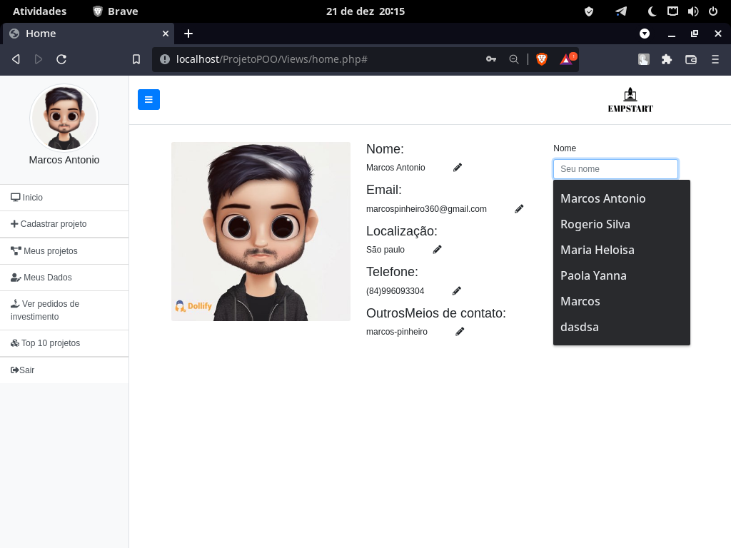Viewport: 731px width, 548px height.
Task: Choose Maria Heloisa from autocomplete list
Action: [x=622, y=250]
